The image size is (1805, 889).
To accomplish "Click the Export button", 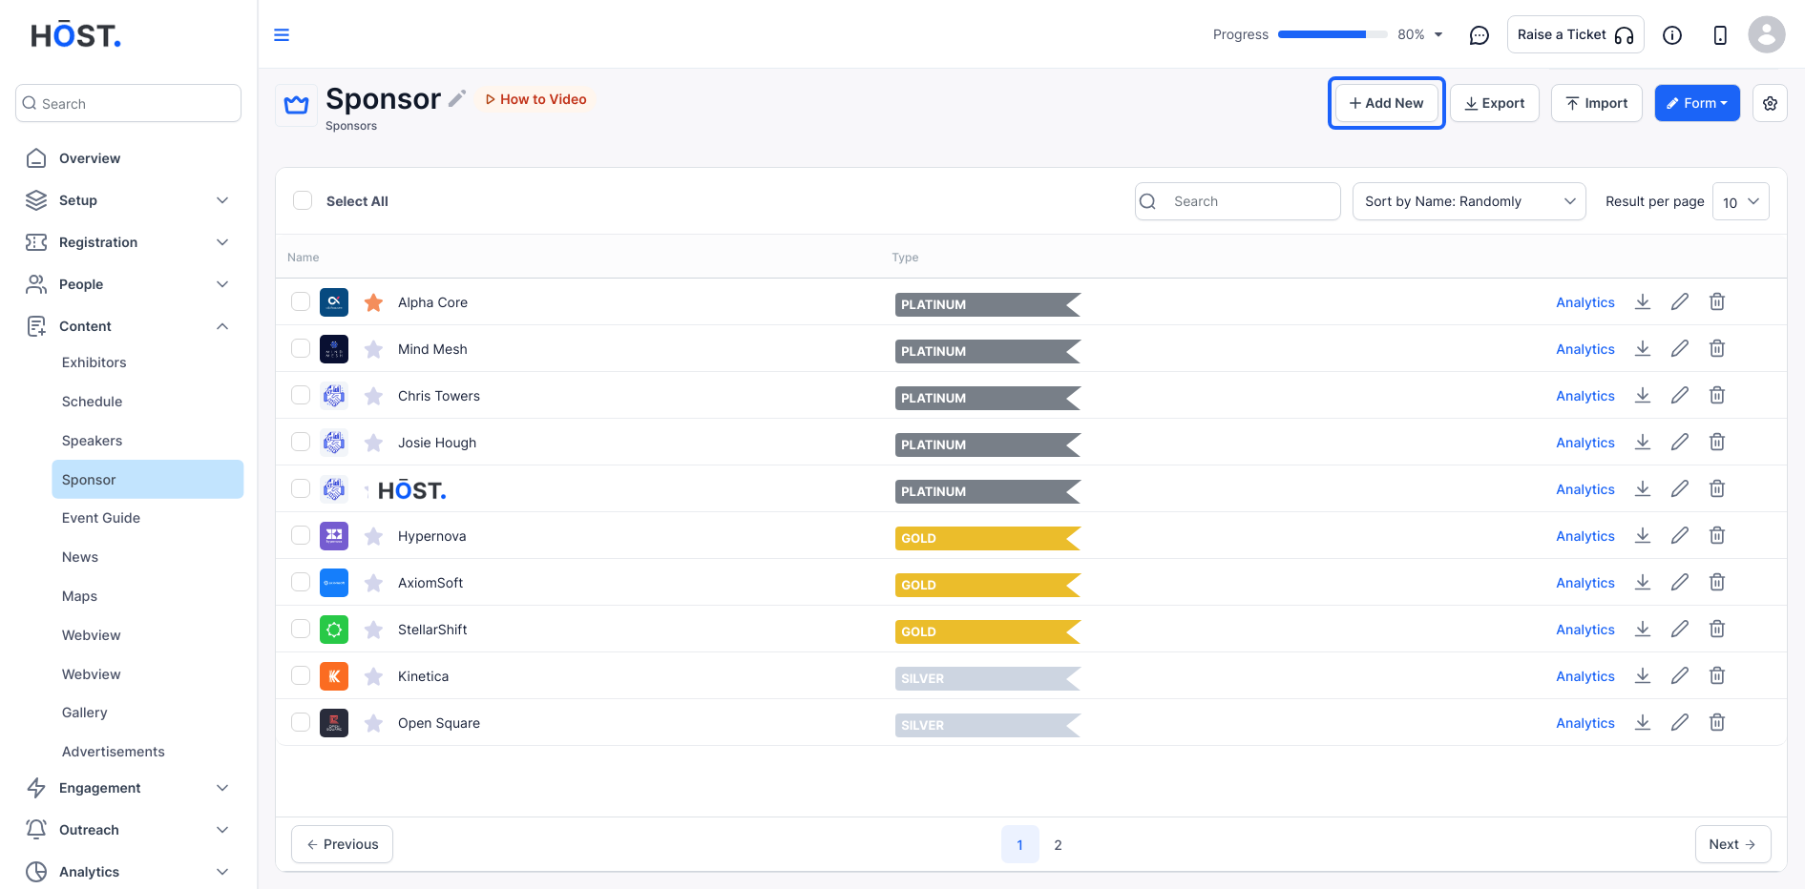I will (x=1495, y=103).
